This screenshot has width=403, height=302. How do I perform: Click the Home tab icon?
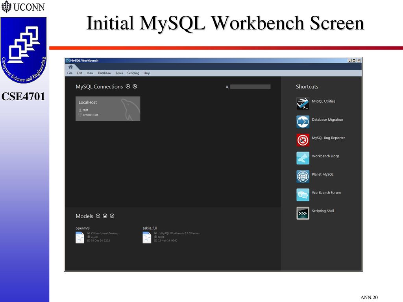pyautogui.click(x=70, y=67)
